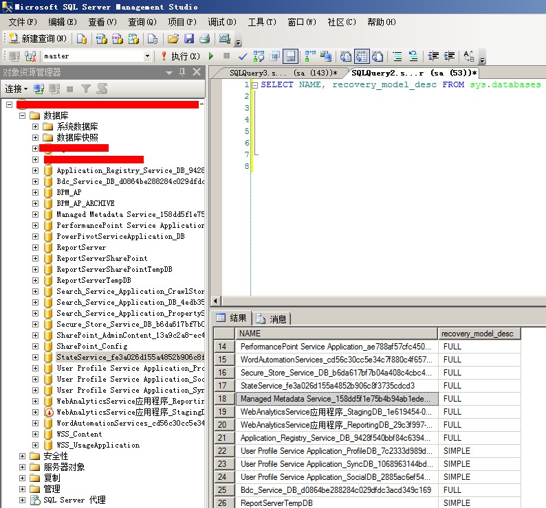This screenshot has height=508, width=546.
Task: Expand the BPM_AP database node
Action: click(x=35, y=192)
